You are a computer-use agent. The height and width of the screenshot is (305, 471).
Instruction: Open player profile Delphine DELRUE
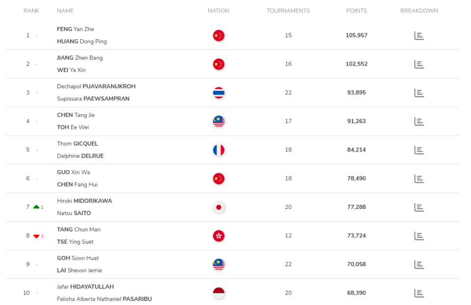[80, 156]
